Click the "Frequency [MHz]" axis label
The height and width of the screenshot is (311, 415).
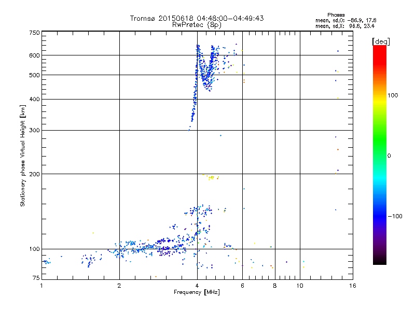click(197, 292)
